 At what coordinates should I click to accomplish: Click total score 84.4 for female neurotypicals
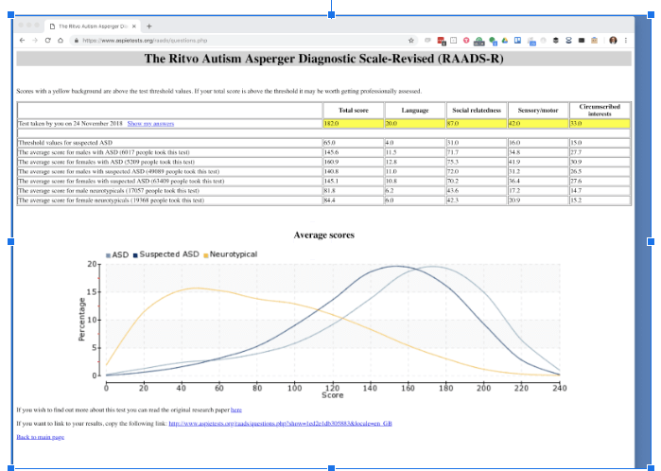coord(354,201)
